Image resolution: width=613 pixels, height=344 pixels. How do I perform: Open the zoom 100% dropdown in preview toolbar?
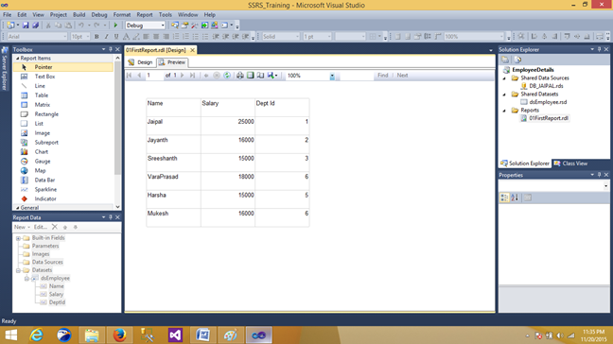pyautogui.click(x=332, y=76)
